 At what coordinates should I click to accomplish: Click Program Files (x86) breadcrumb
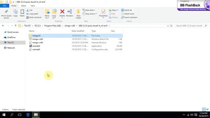coord(52,26)
